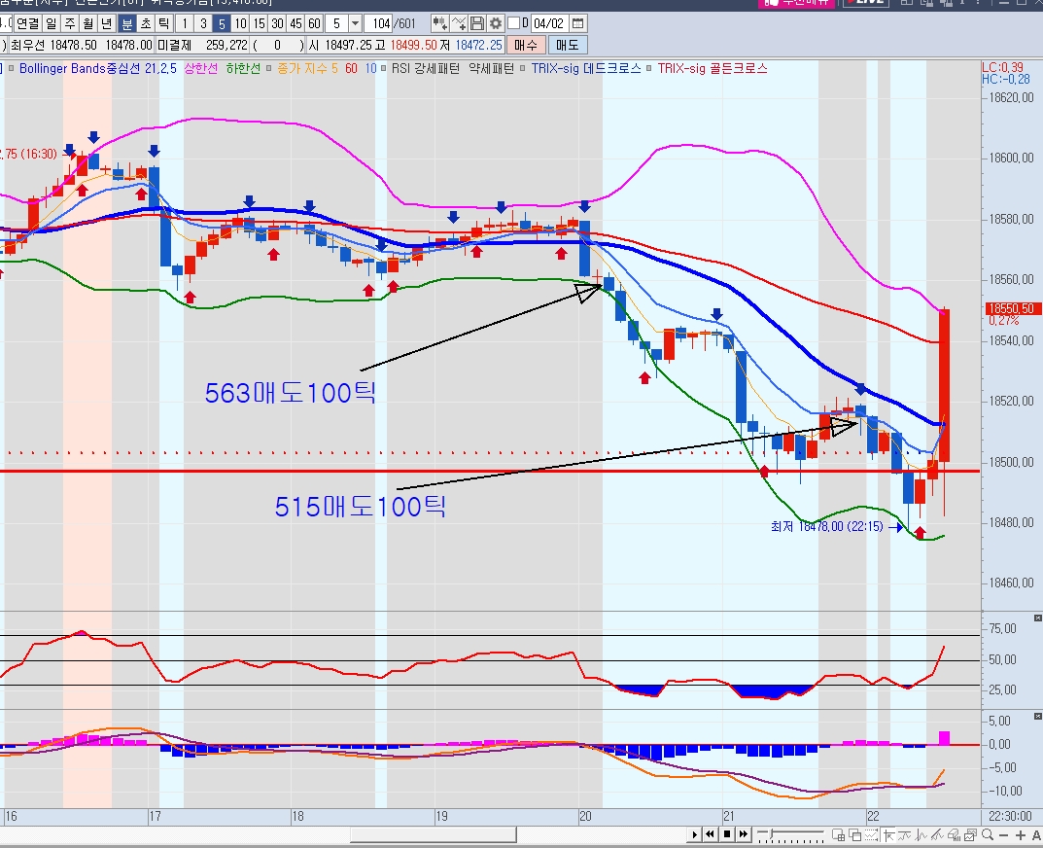Click the zigzag line tool icon in the bottom bar
The image size is (1043, 848).
tap(921, 835)
